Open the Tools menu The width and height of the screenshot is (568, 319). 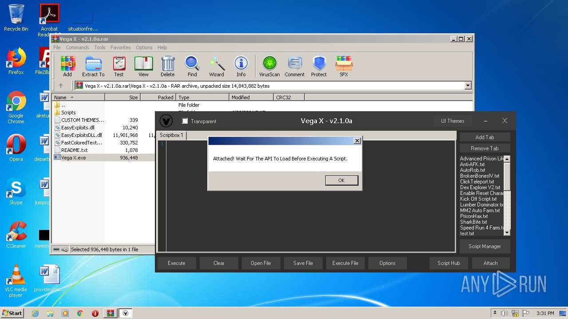(100, 47)
